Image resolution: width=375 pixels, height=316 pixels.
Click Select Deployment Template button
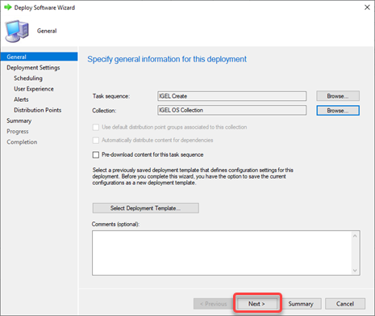[146, 208]
